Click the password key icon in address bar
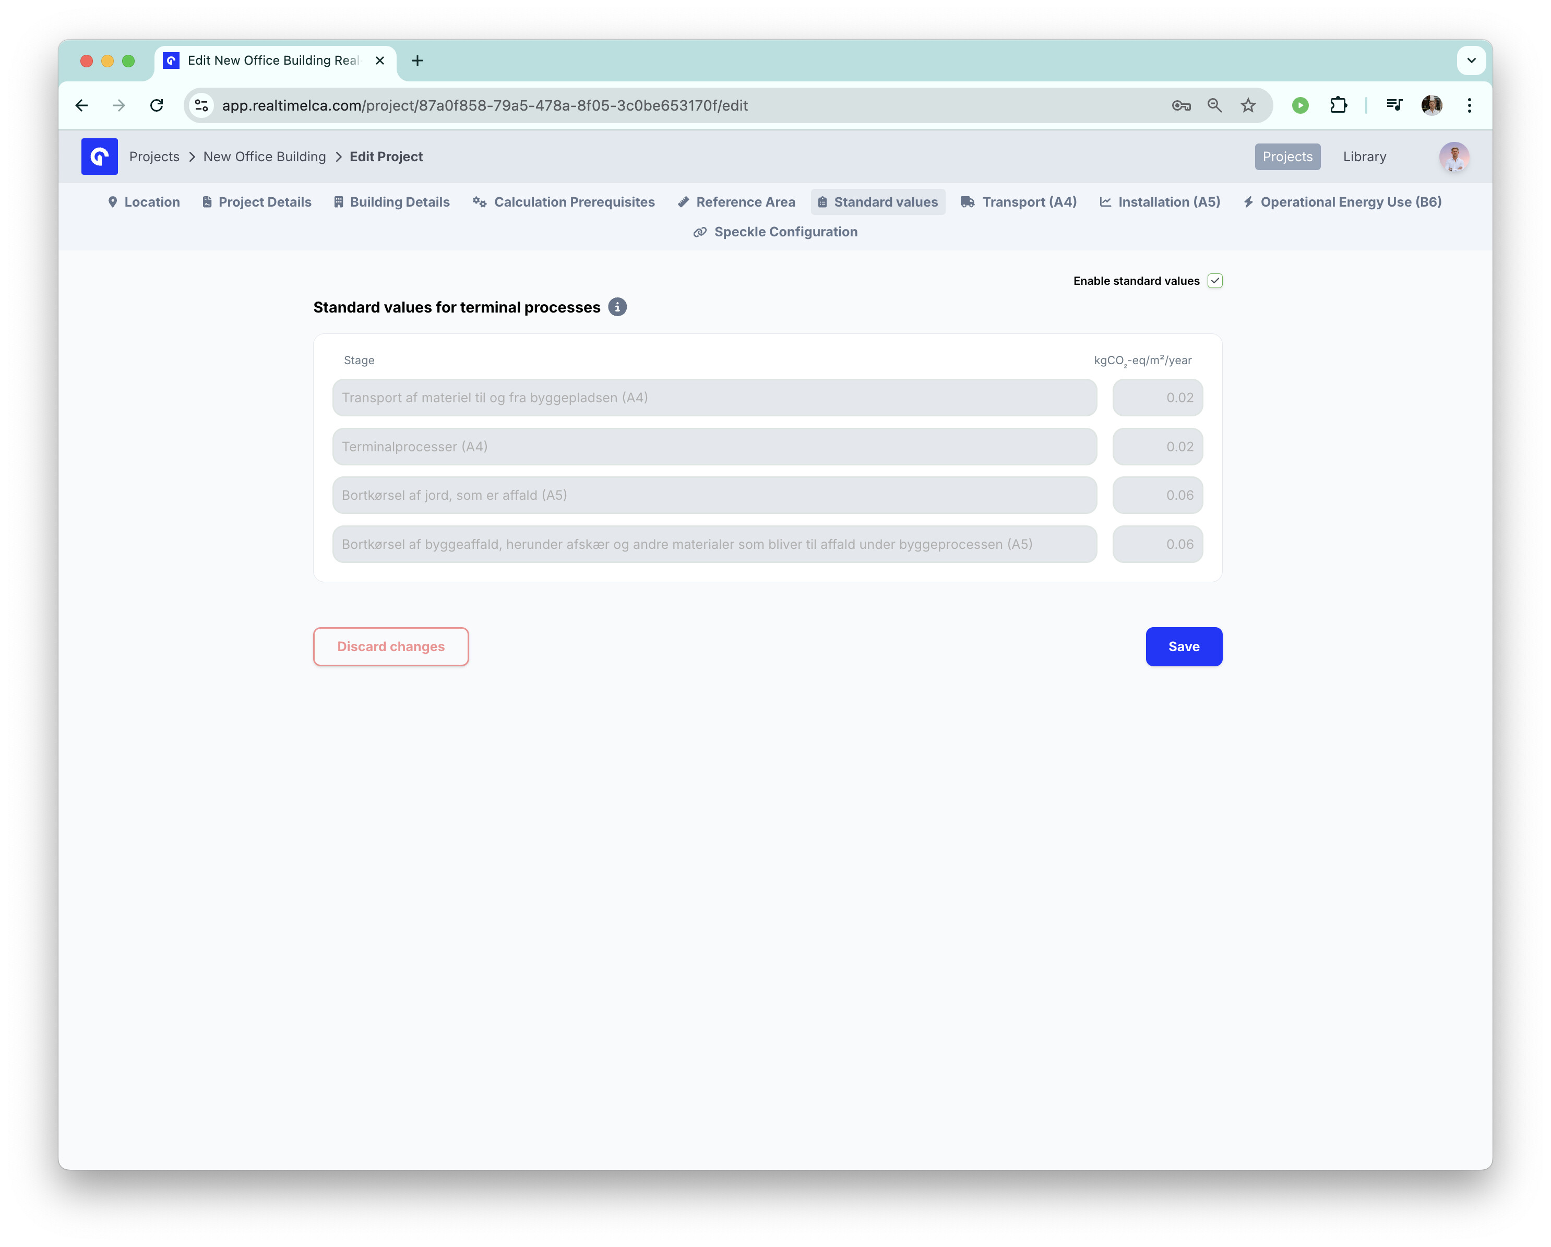This screenshot has height=1247, width=1551. [x=1180, y=106]
